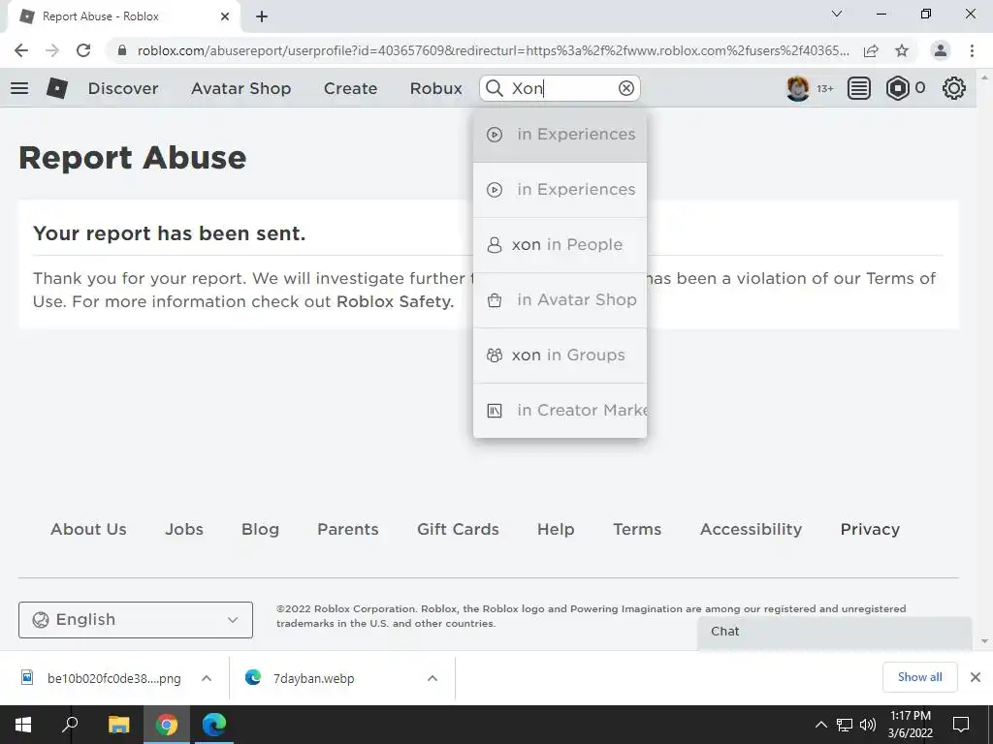Image resolution: width=993 pixels, height=744 pixels.
Task: Open the Gift Cards footer link
Action: tap(458, 529)
